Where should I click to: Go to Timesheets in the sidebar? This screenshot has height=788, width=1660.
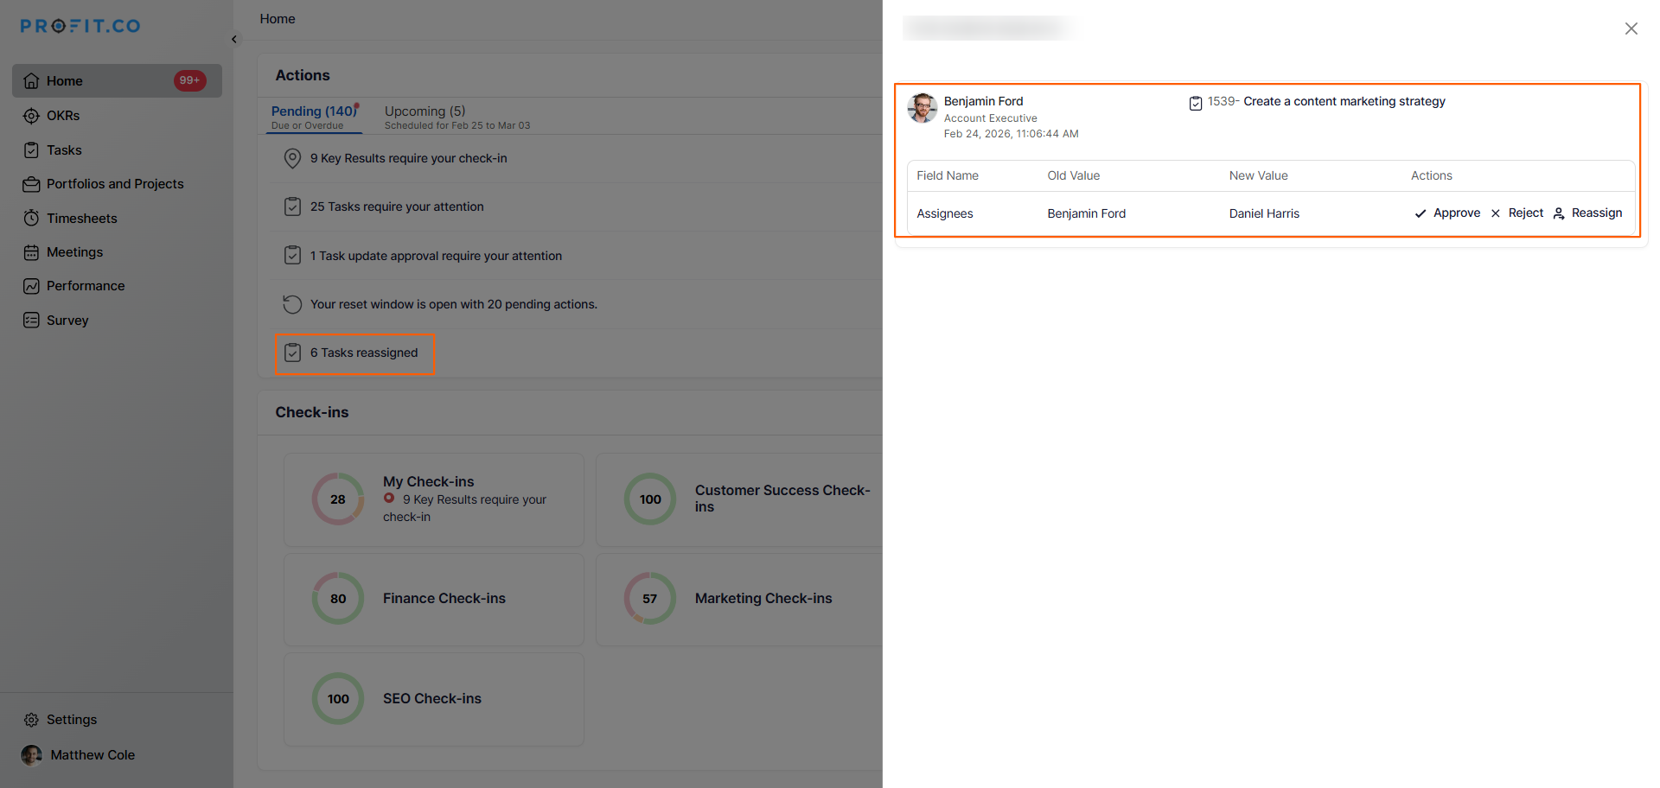pos(82,219)
